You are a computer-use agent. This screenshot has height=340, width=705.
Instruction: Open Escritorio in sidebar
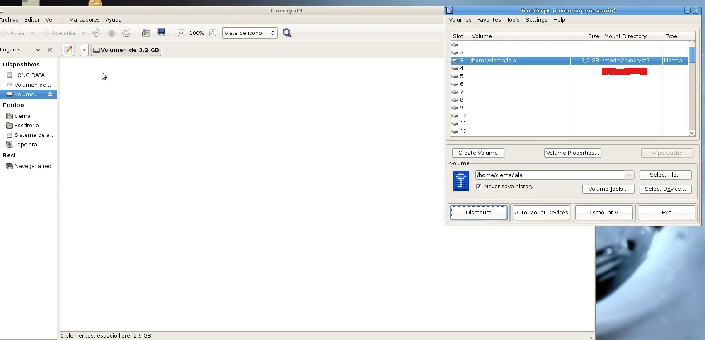pos(29,125)
